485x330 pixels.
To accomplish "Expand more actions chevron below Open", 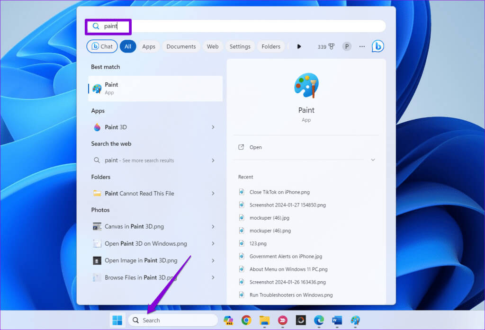I will point(373,160).
